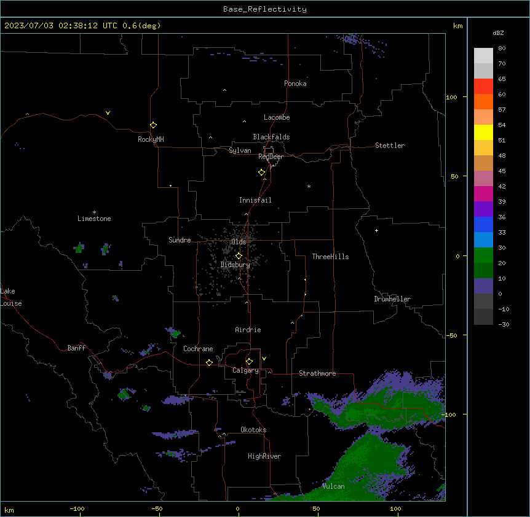Viewport: 530px width, 517px height.
Task: Click the 33 dBZ blue legend swatch
Action: [483, 239]
